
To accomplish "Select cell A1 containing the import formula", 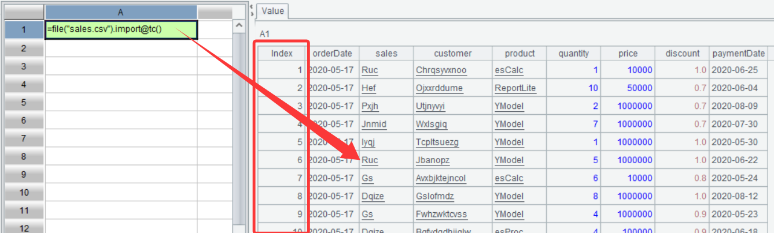I will (121, 29).
